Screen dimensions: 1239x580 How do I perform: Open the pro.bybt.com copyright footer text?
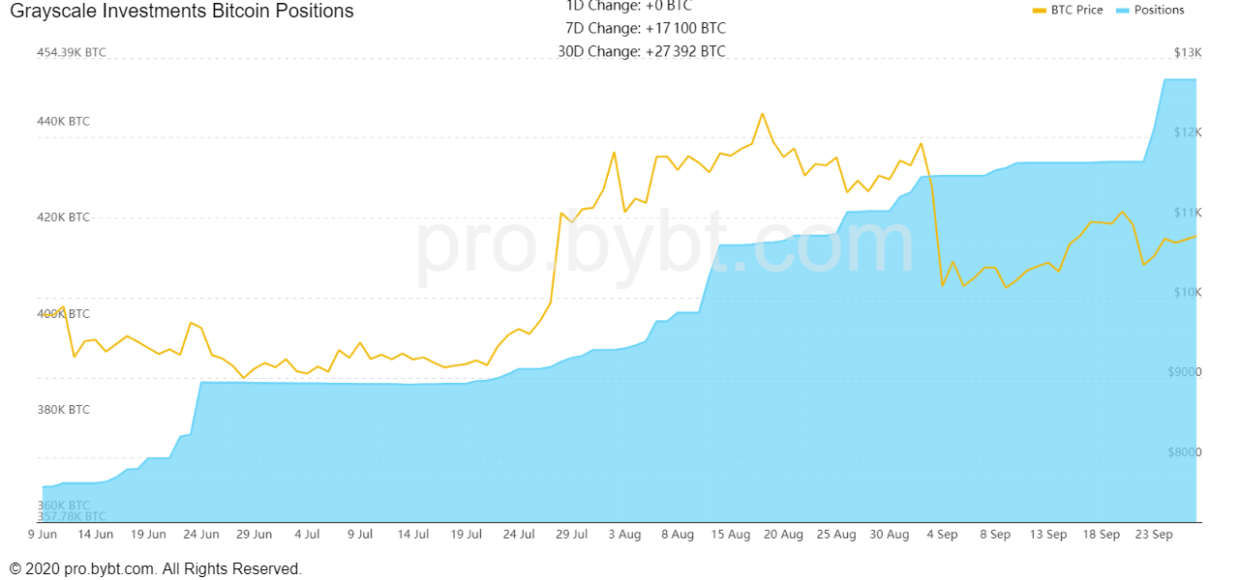156,568
